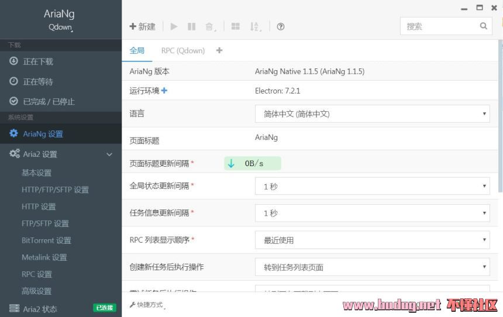
Task: Open the A-Z sort order icon
Action: [x=256, y=27]
